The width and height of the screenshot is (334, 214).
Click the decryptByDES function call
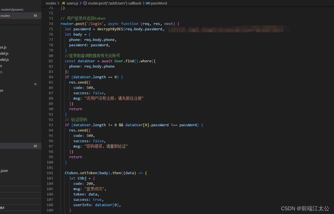(x=110, y=29)
